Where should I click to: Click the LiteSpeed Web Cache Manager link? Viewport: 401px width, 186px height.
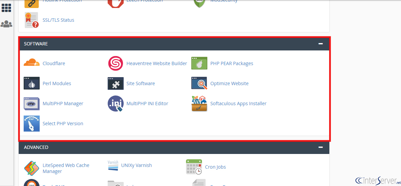click(x=66, y=168)
